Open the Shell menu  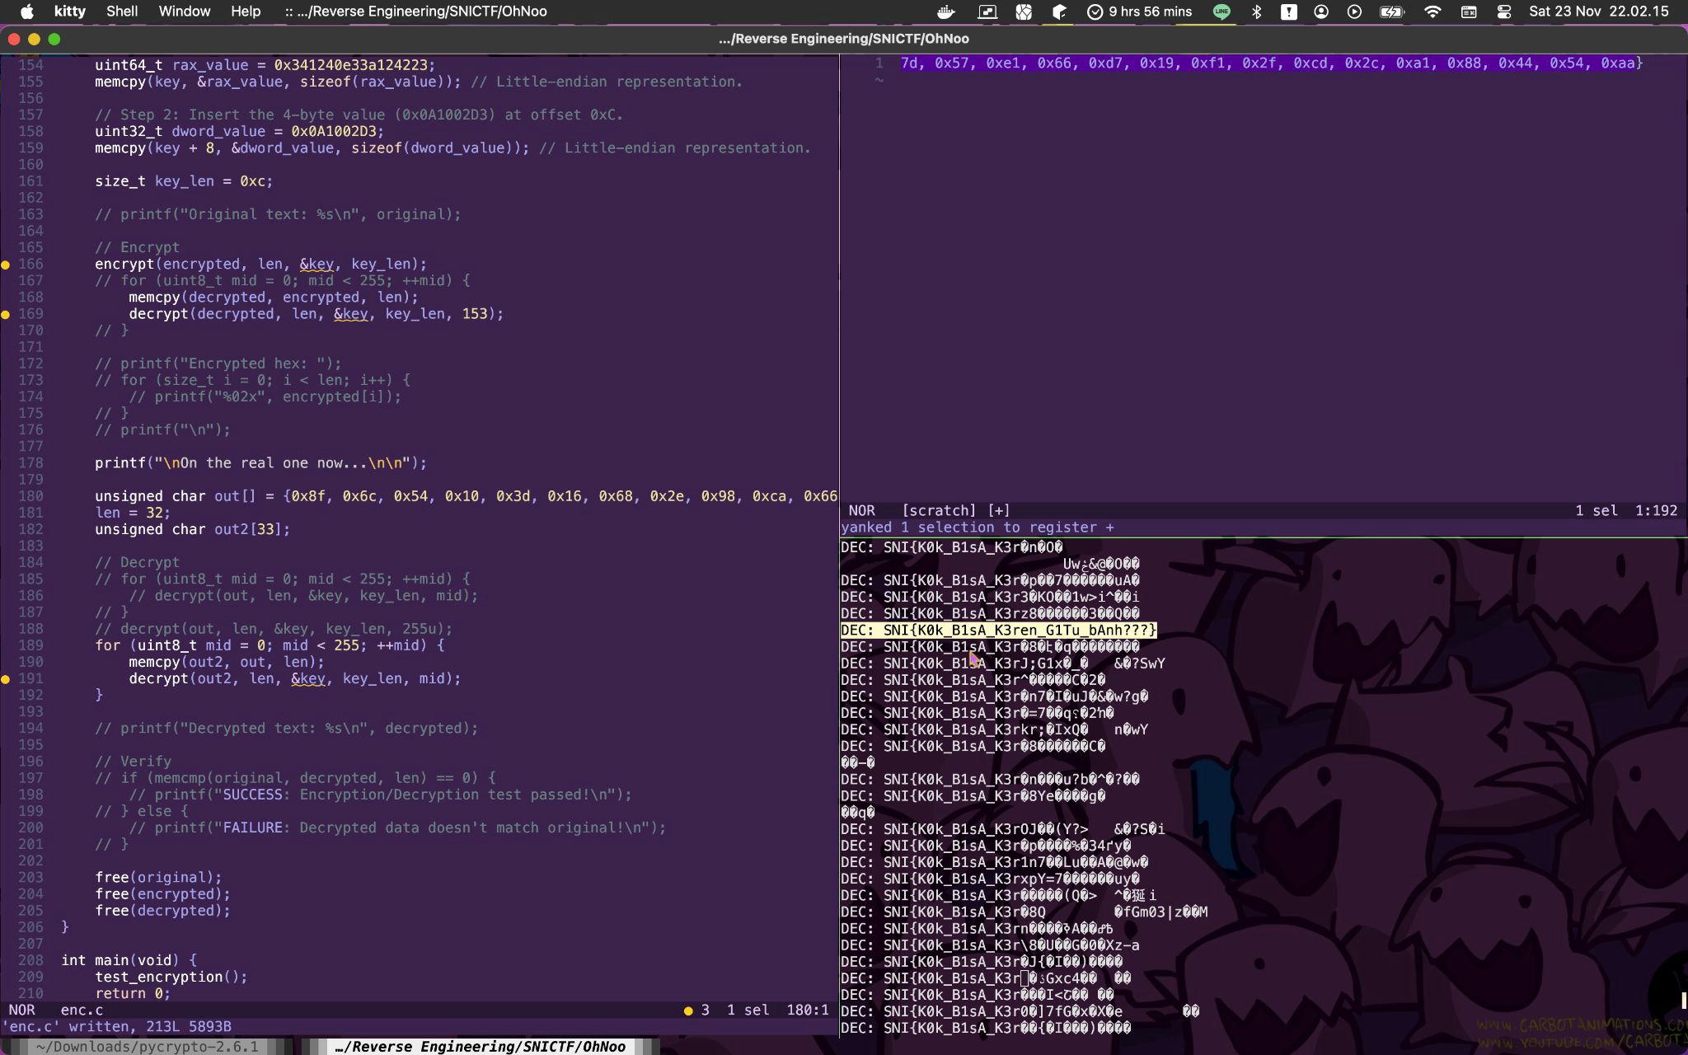point(122,12)
